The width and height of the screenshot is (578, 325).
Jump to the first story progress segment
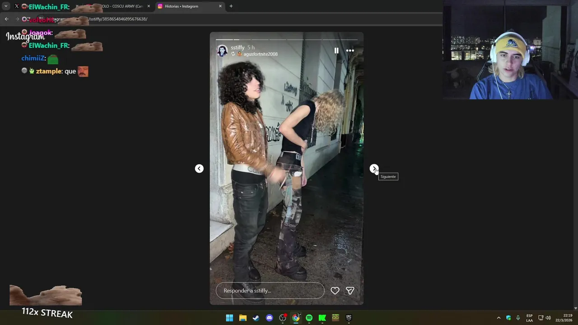coord(224,40)
